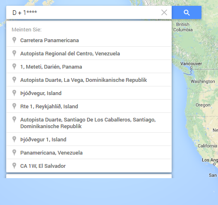
Task: Click the Oregon label on the map
Action: pos(203,105)
